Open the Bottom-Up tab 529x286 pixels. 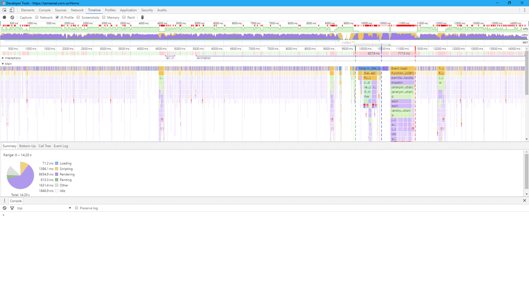coord(27,146)
